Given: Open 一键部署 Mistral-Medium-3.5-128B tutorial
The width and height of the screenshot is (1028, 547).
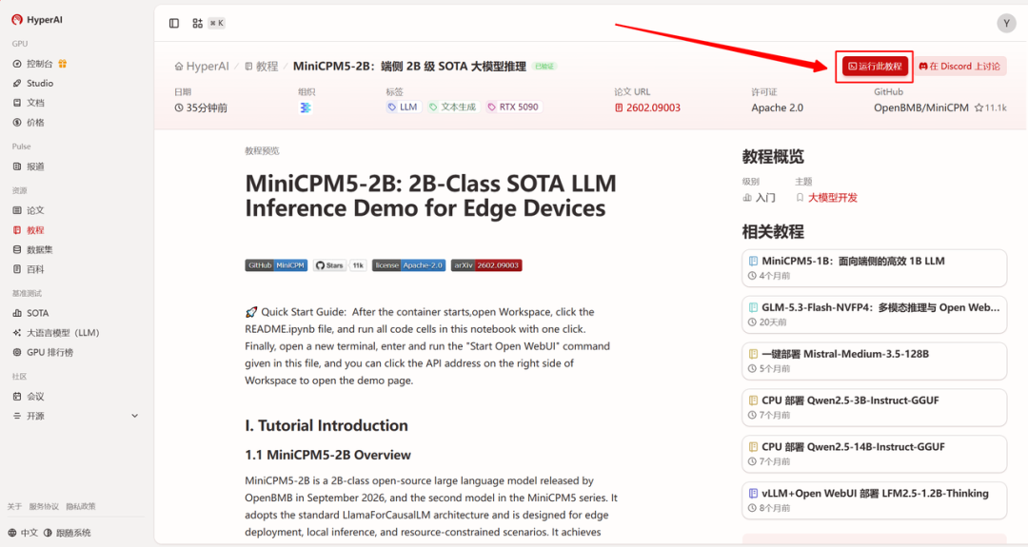Looking at the screenshot, I should 874,361.
